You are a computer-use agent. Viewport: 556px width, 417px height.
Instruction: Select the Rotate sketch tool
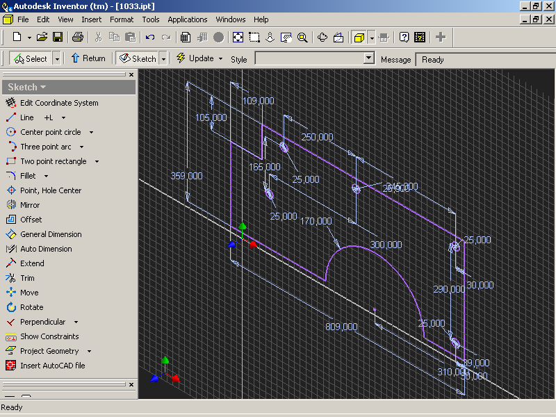tap(25, 307)
